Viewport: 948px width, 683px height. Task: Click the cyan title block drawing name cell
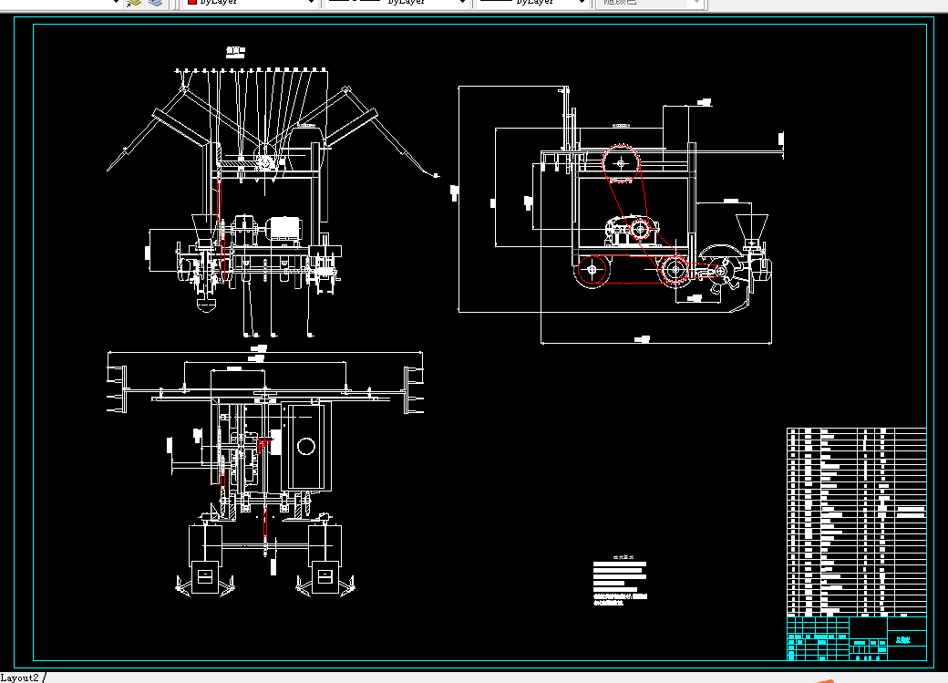click(906, 639)
